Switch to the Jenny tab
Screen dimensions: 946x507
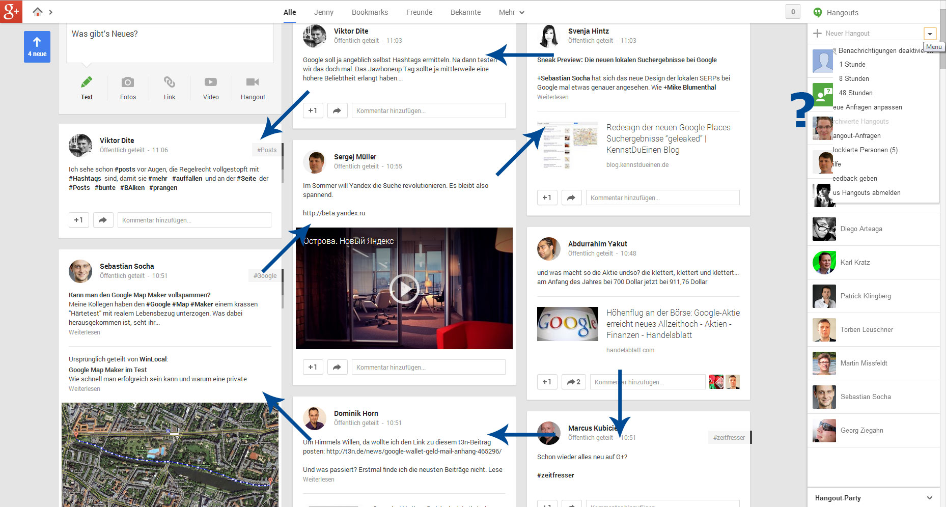(x=324, y=12)
